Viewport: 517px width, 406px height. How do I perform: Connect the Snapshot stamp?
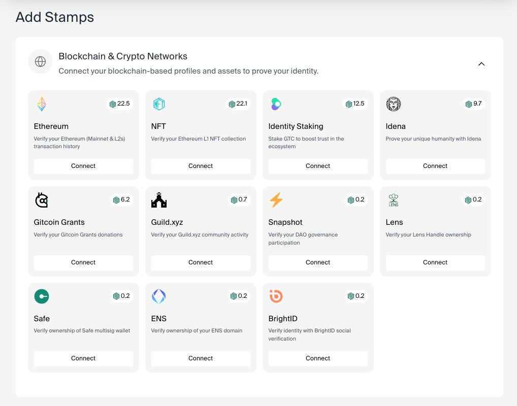pos(318,262)
